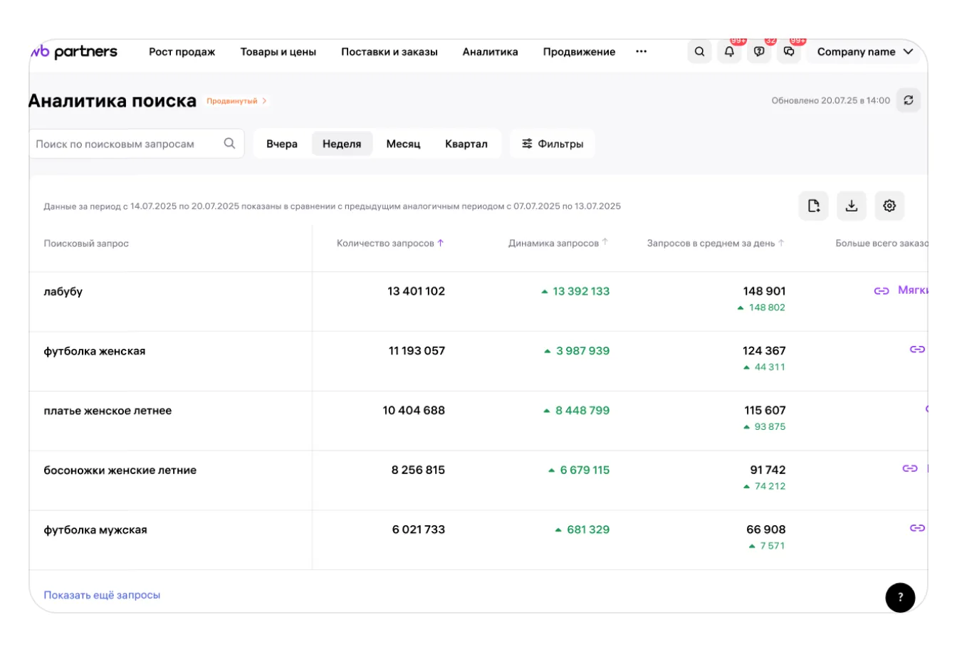Click the link icon in футболка мужская row

coord(917,528)
